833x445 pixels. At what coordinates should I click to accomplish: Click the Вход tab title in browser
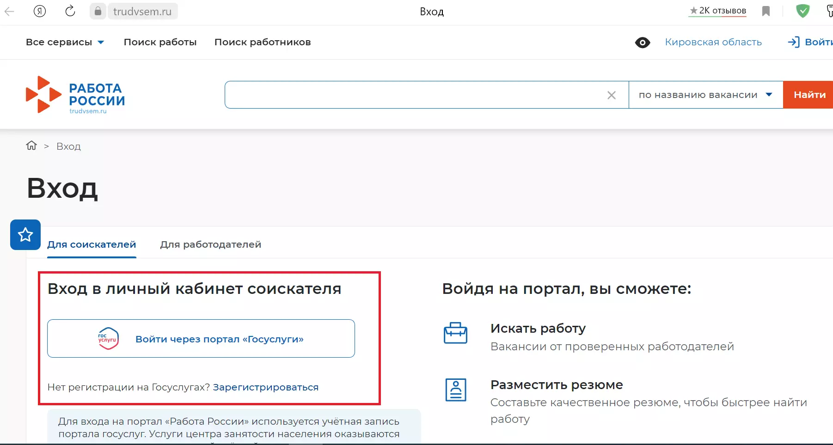pyautogui.click(x=432, y=12)
